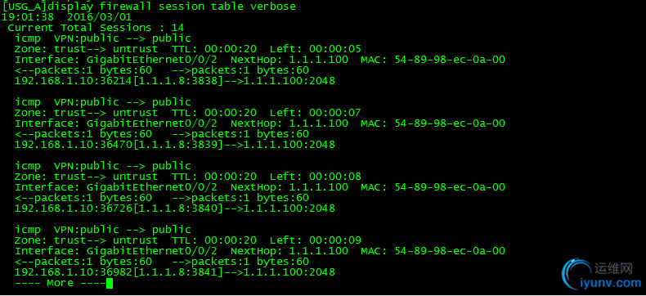Click the 'Left: 00:00:09' value
646x296 pixels.
coord(316,240)
